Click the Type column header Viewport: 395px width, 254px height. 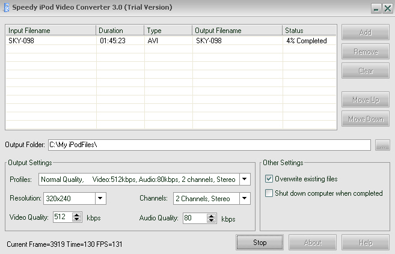168,31
